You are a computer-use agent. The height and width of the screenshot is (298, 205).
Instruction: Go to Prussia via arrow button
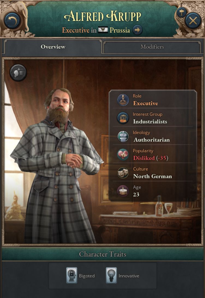coord(137,30)
